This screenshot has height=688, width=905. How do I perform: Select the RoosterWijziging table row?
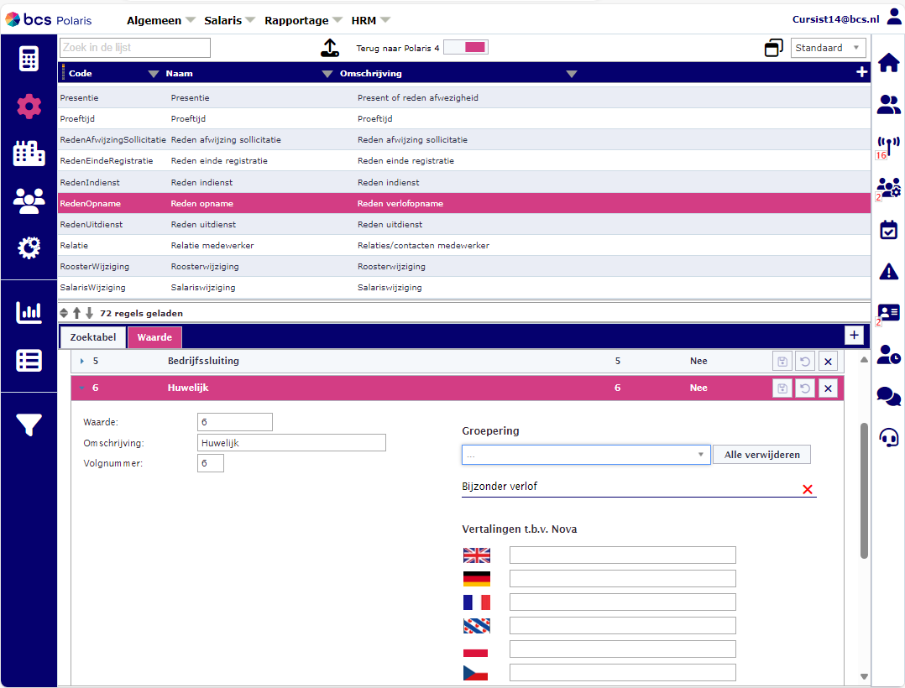coord(464,267)
